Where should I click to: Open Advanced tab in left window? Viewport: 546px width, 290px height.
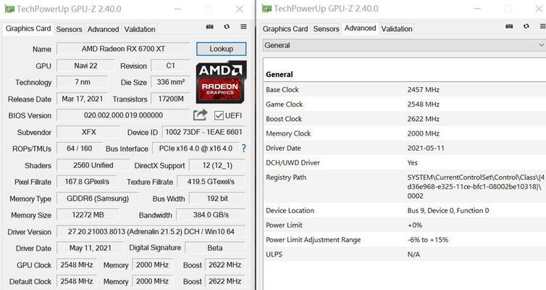point(103,29)
